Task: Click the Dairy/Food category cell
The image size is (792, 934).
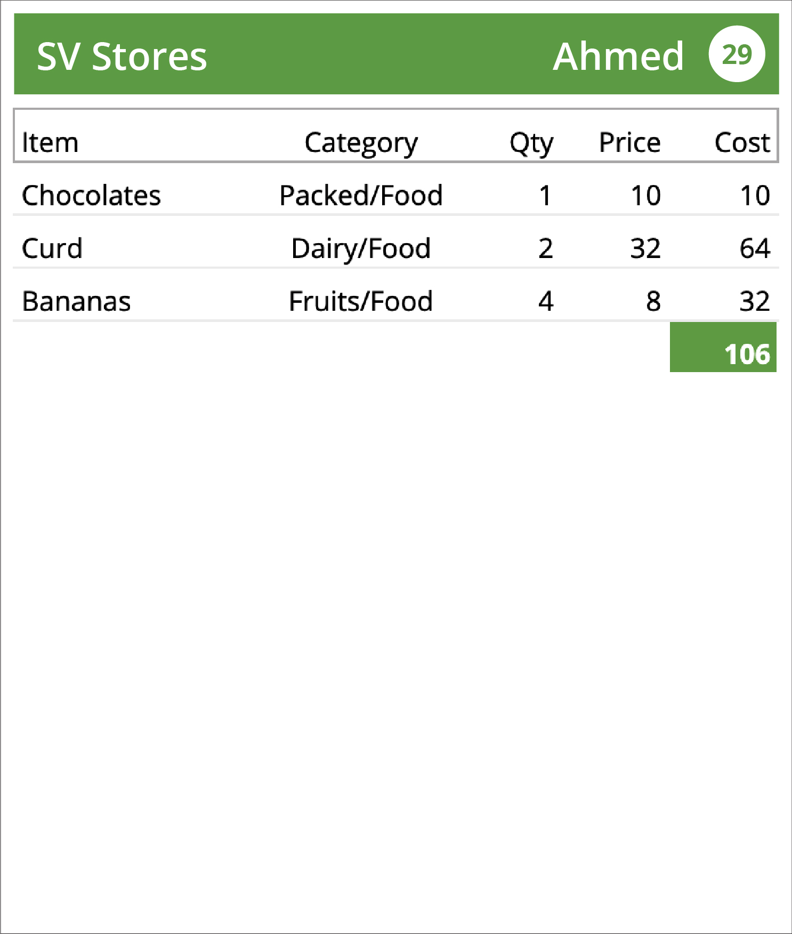Action: [x=361, y=249]
